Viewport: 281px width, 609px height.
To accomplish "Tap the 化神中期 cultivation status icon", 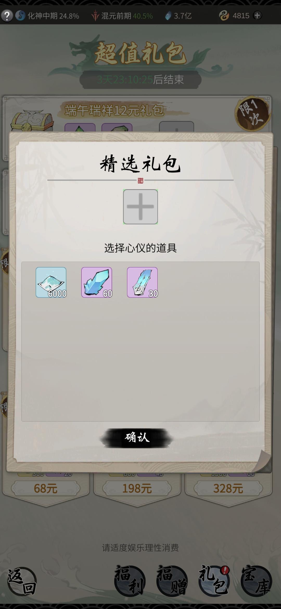I will click(x=20, y=16).
